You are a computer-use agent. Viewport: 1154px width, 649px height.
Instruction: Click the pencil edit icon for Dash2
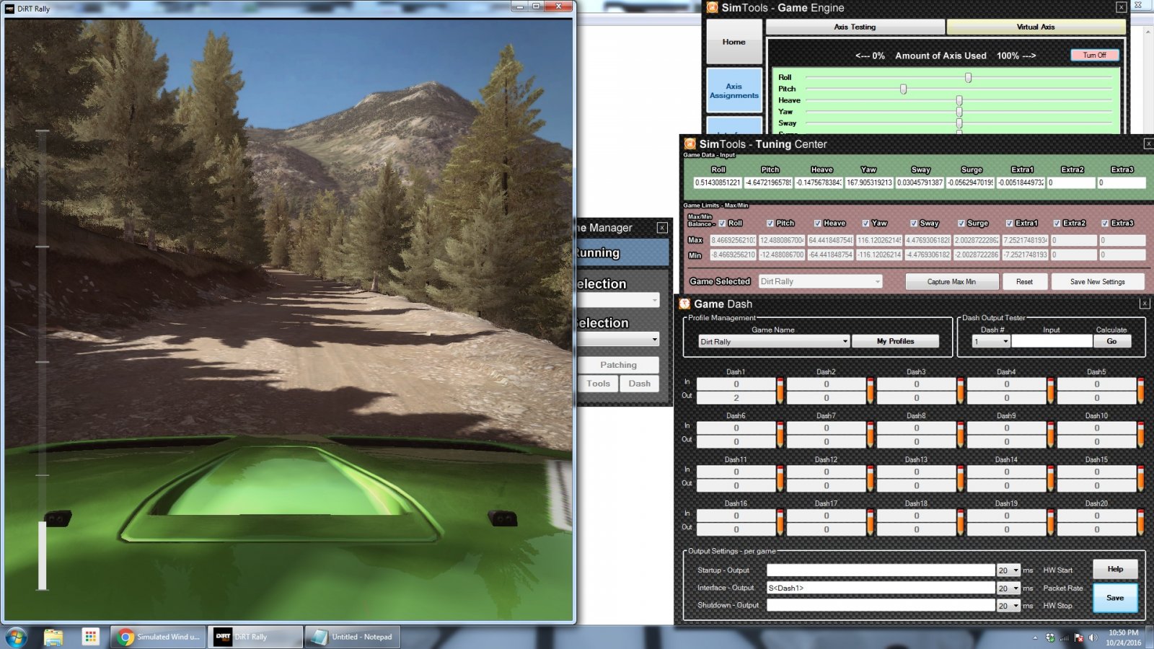click(x=871, y=390)
